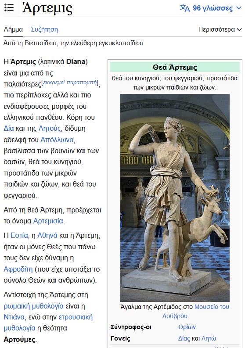Click the language translate icon
Screen dimensions: 245x348
pos(185,8)
